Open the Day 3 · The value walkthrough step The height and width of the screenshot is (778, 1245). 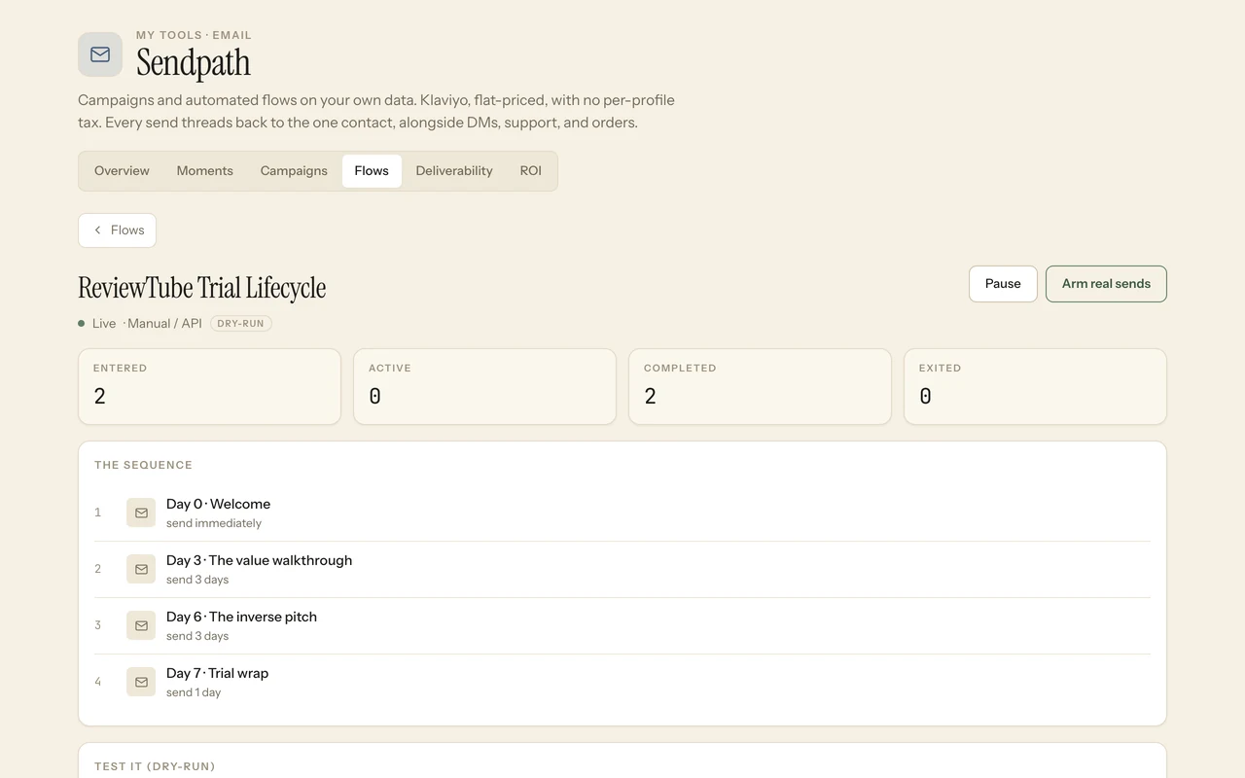[622, 569]
